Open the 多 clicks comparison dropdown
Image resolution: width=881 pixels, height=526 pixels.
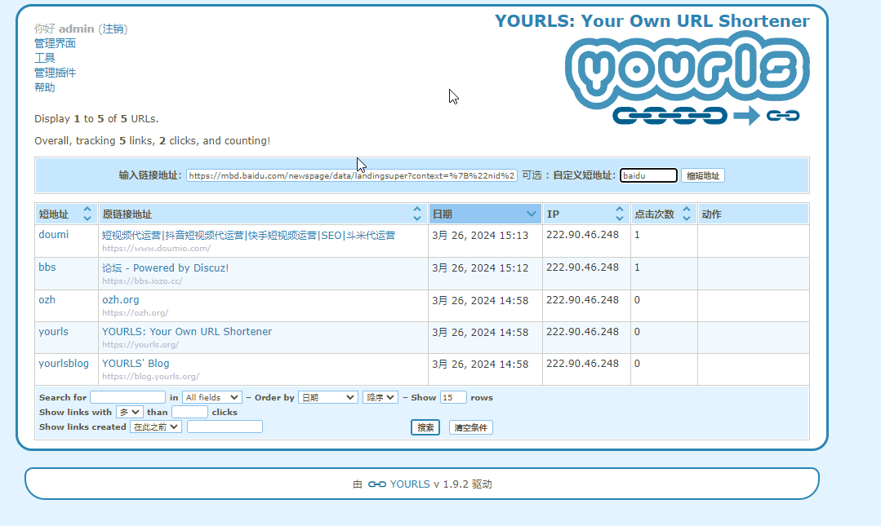click(x=128, y=412)
